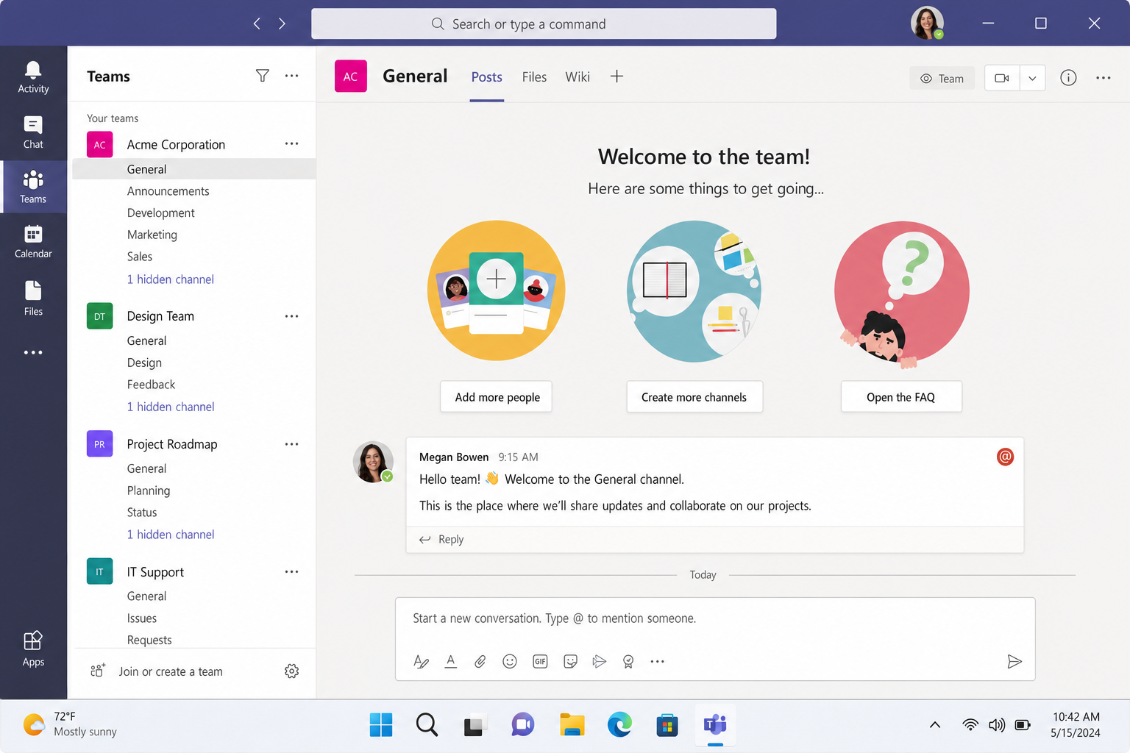Image resolution: width=1130 pixels, height=753 pixels.
Task: Open File Explorer from the taskbar
Action: coord(572,725)
